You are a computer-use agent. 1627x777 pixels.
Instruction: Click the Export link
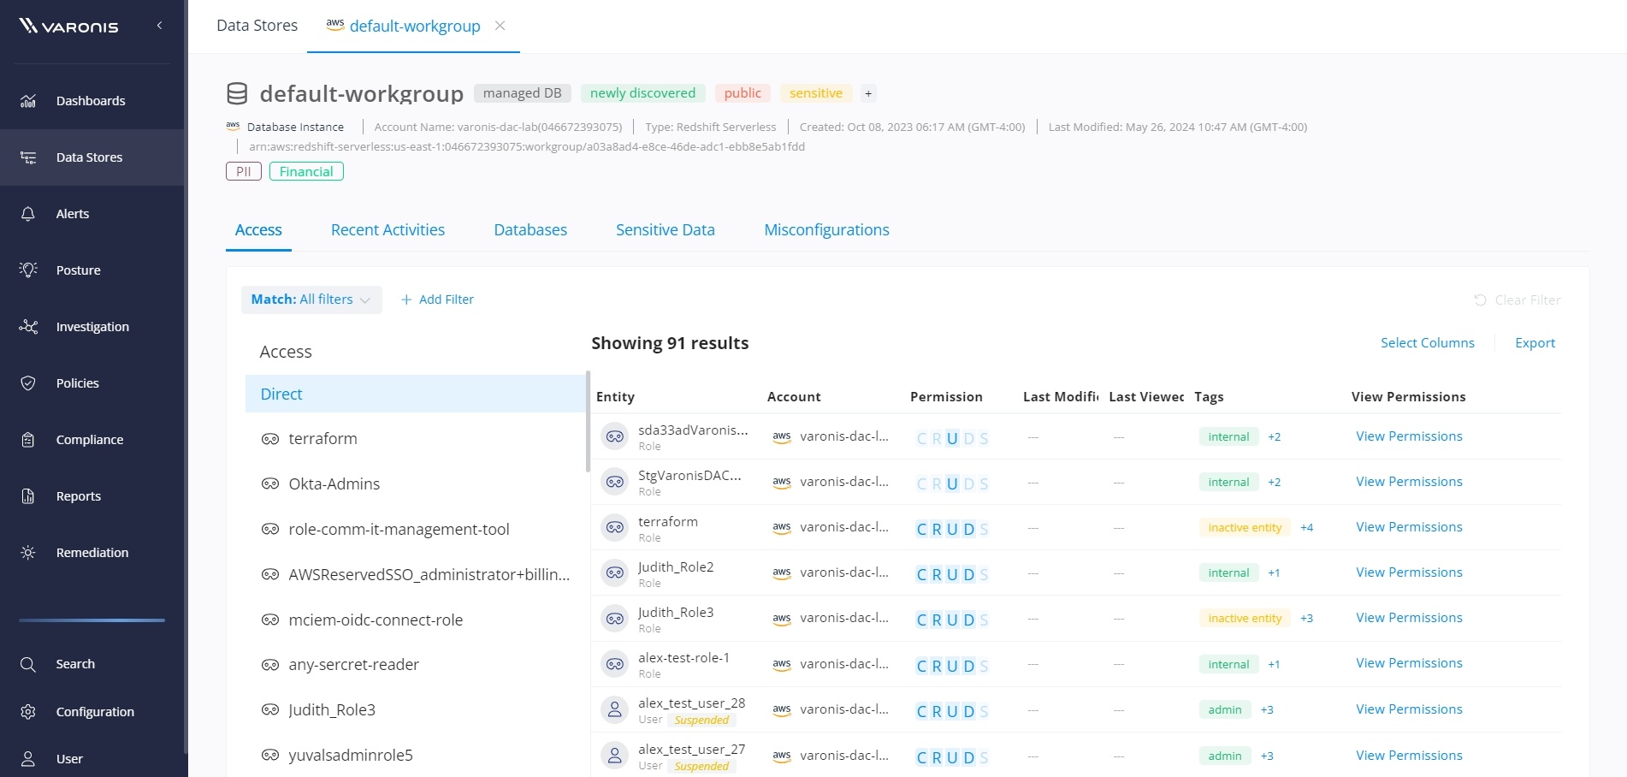(x=1535, y=342)
